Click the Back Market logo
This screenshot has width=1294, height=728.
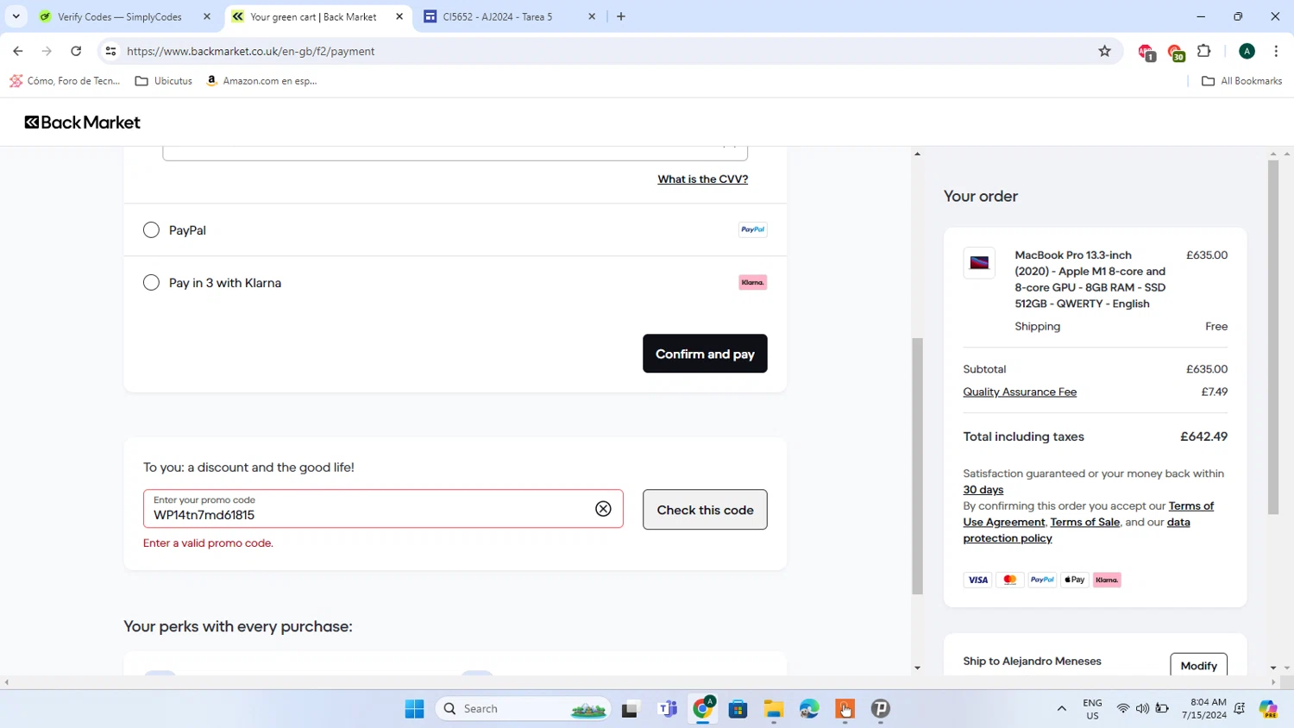82,122
